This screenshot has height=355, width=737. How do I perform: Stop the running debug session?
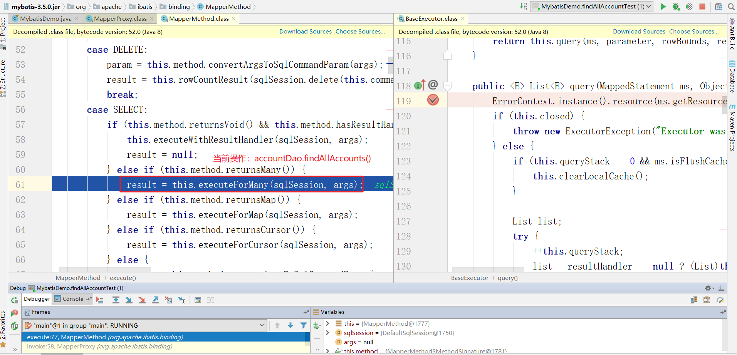coord(702,7)
